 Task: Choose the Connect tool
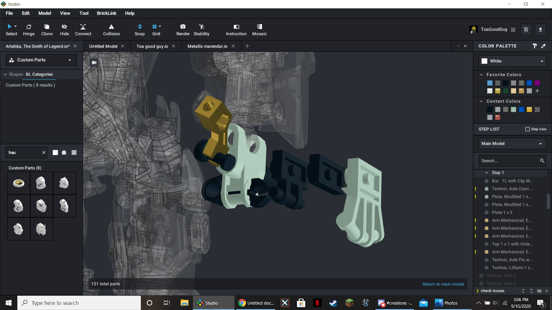[83, 30]
